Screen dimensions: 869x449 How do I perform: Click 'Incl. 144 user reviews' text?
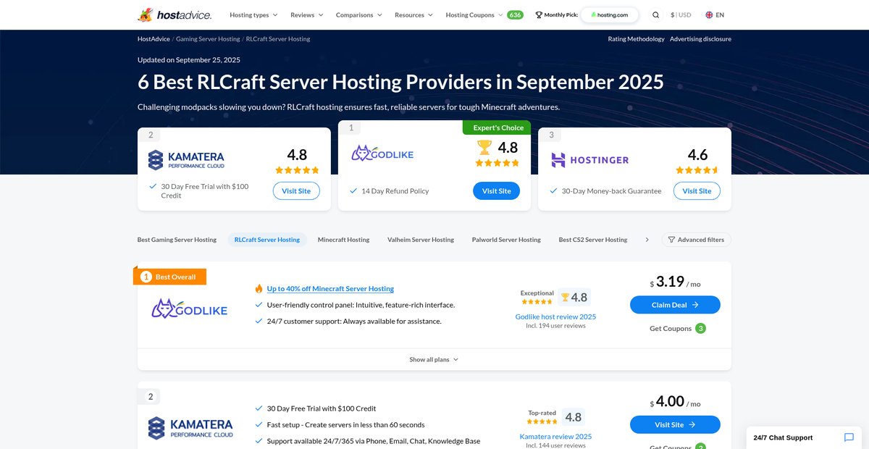pos(555,445)
